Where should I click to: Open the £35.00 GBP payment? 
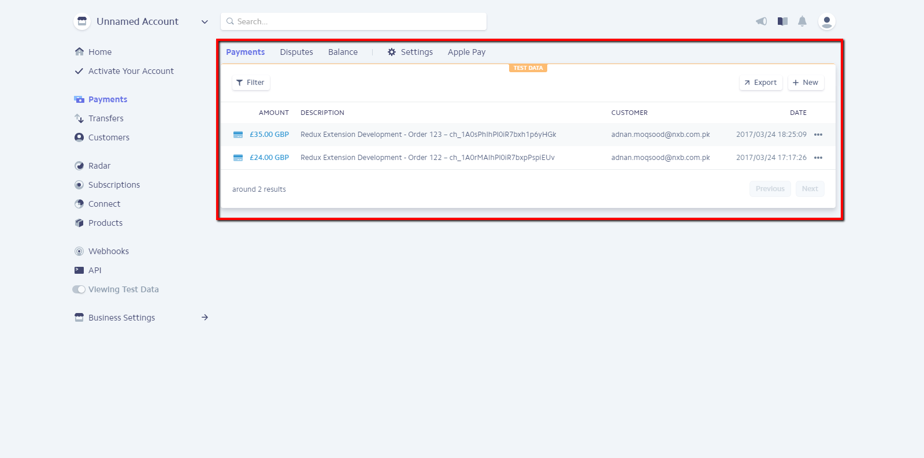(x=269, y=135)
